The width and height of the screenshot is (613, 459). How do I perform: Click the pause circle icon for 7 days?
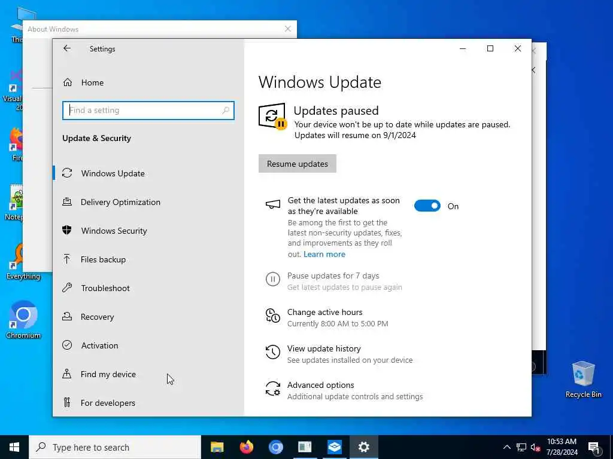[273, 280]
